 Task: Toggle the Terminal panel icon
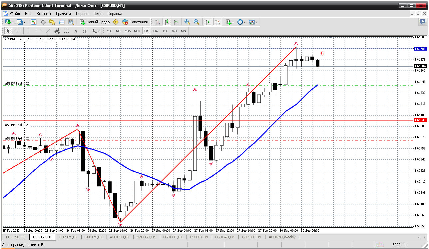(62, 22)
